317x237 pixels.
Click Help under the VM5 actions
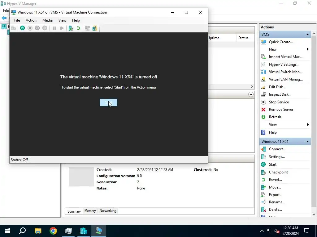click(273, 132)
